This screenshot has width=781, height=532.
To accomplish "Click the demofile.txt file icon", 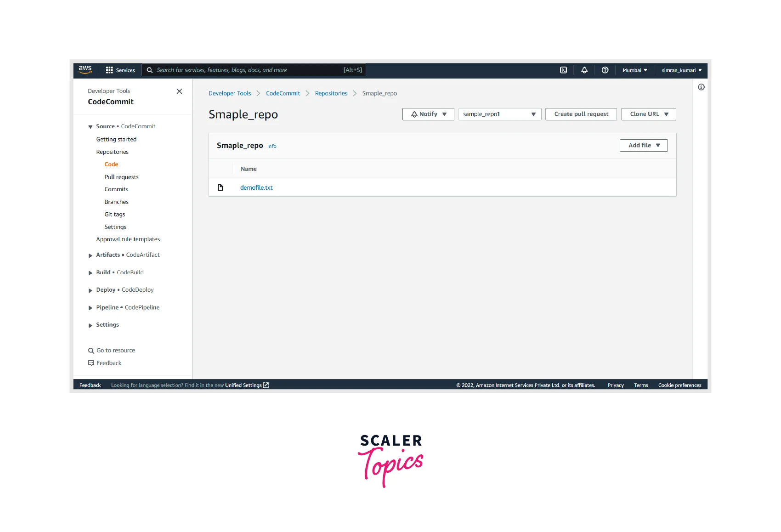I will 221,187.
